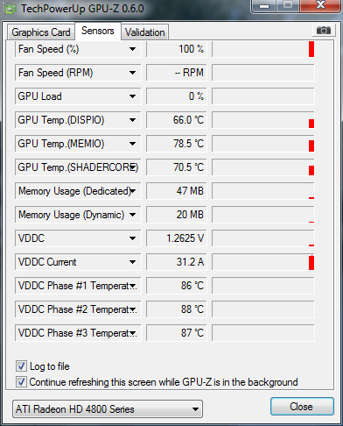Image resolution: width=343 pixels, height=426 pixels.
Task: Click VDDC value field showing 1.2625 V
Action: 176,238
